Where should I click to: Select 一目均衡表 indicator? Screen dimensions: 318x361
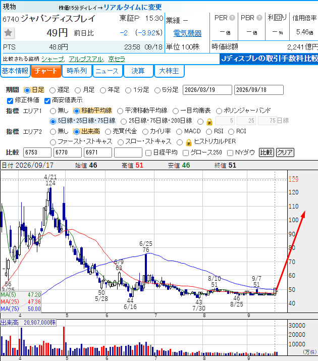(x=176, y=111)
